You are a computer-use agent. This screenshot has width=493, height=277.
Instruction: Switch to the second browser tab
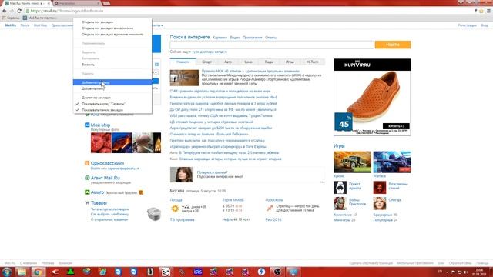[76, 3]
